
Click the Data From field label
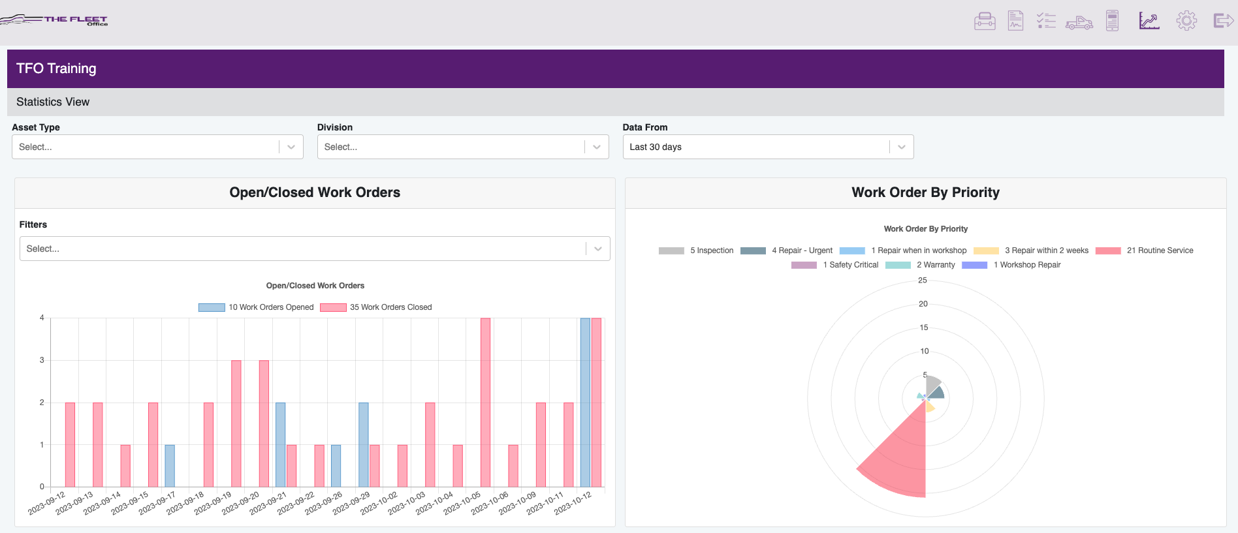pos(645,127)
